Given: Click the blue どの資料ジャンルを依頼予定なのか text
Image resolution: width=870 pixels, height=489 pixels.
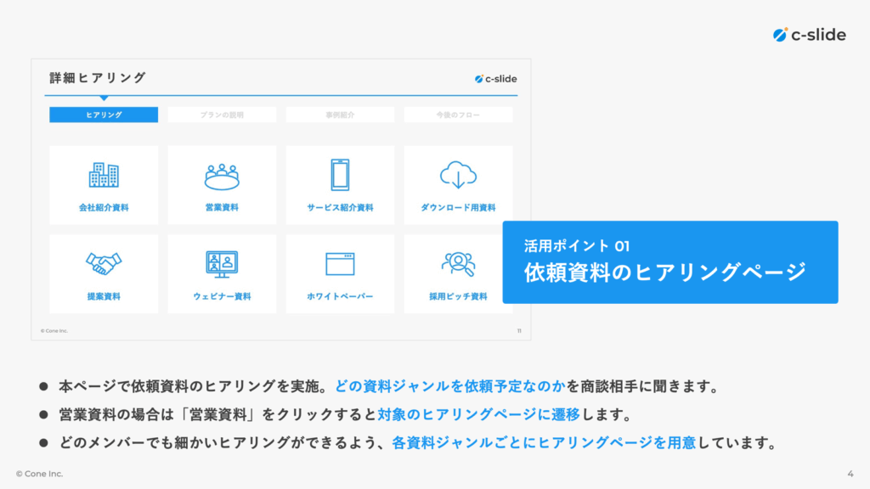Looking at the screenshot, I should [x=450, y=387].
